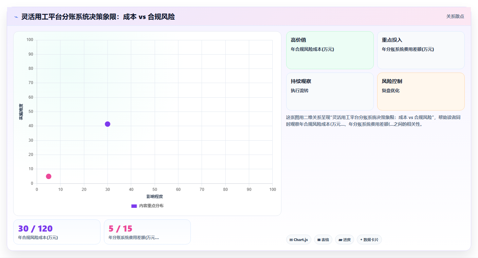Click 年分账系统费用差额(万元) in 重点投入 card

tap(408, 49)
